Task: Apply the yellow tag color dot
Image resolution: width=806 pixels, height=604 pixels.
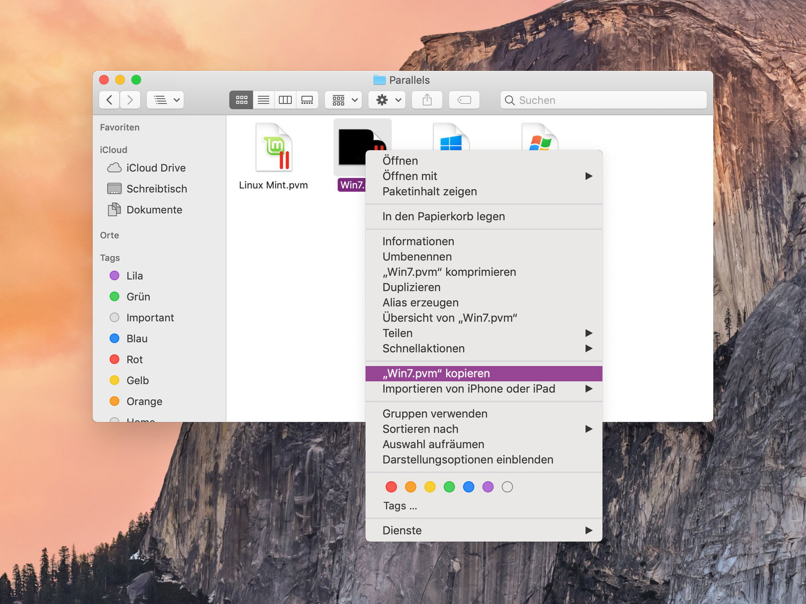Action: (x=430, y=487)
